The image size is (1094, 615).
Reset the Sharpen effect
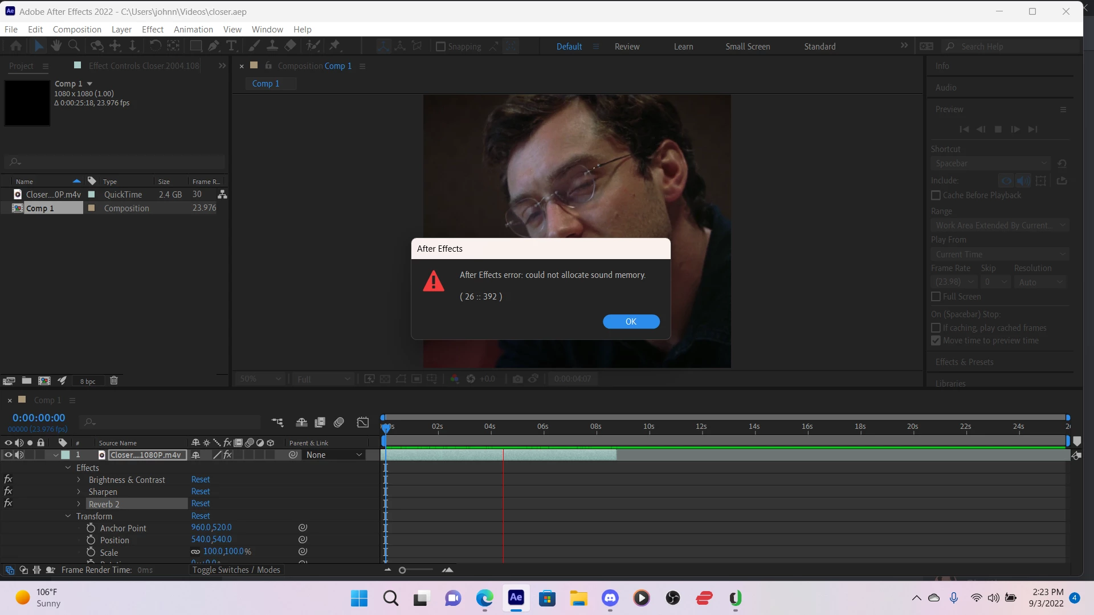click(x=201, y=491)
